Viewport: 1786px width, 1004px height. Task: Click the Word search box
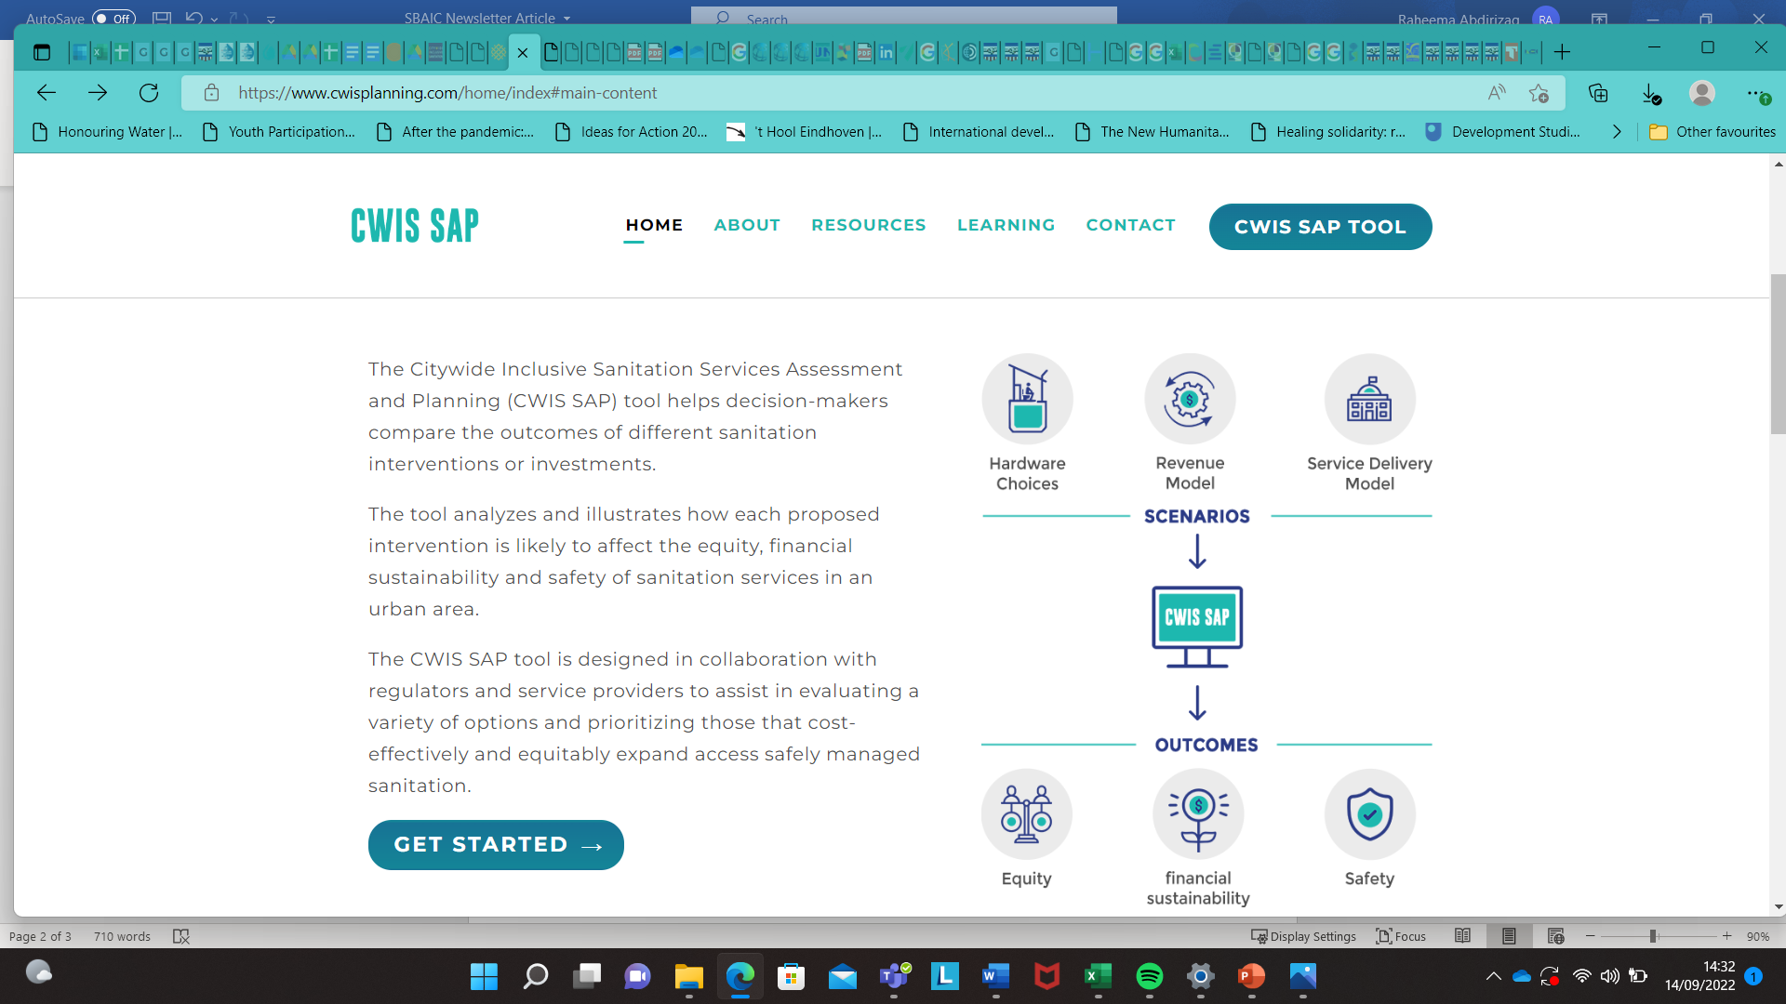click(904, 17)
